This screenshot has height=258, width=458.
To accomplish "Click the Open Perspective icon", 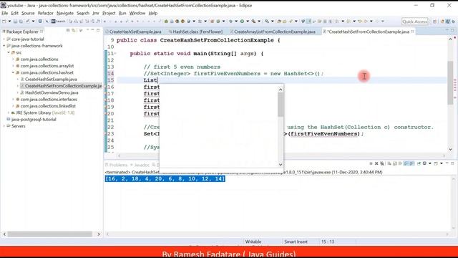I will point(434,21).
